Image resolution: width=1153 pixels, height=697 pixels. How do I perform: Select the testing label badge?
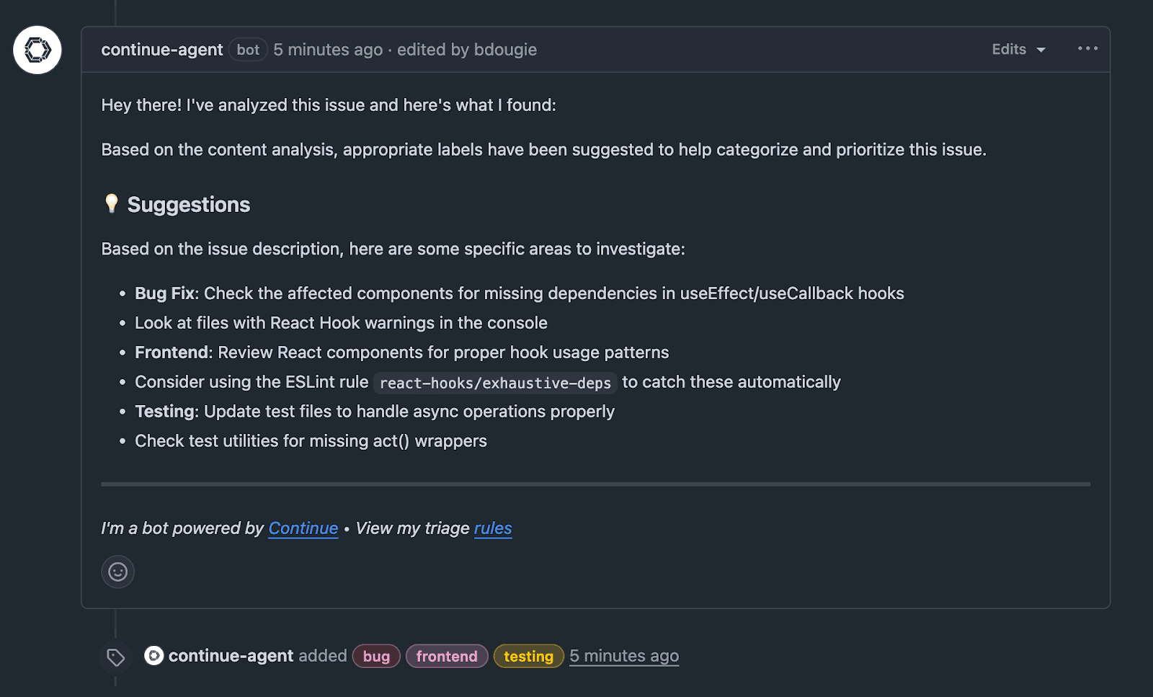pyautogui.click(x=528, y=656)
